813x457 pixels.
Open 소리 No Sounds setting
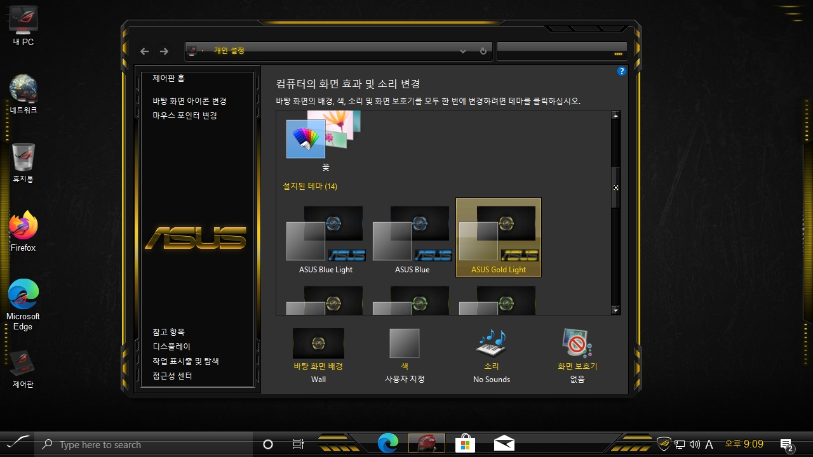(492, 355)
